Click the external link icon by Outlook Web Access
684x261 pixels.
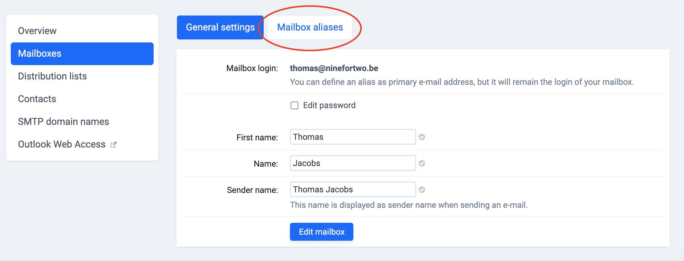click(x=113, y=145)
